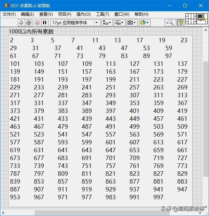
Task: Click the prime number 2
Action: [x=12, y=40]
